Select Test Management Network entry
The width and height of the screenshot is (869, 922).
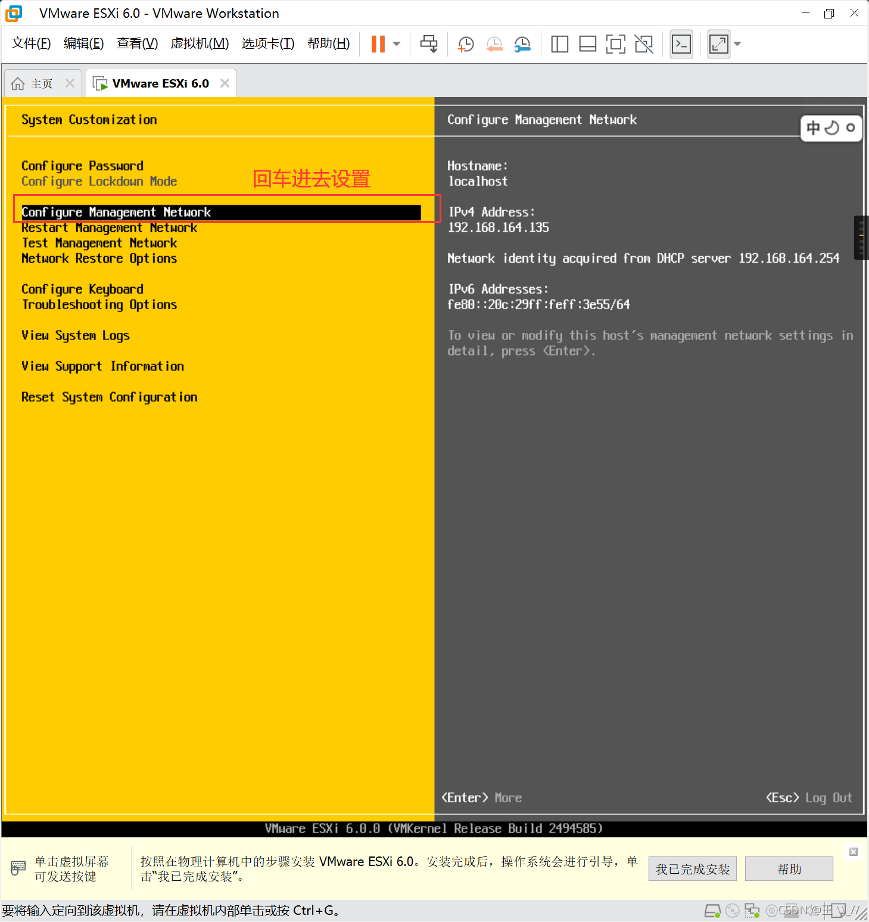(99, 243)
